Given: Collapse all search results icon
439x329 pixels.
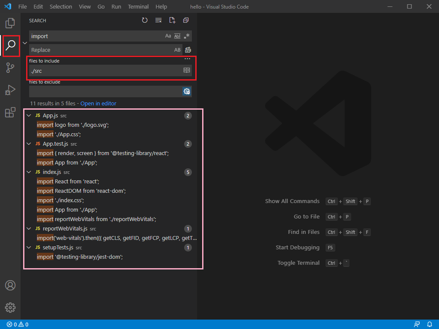Looking at the screenshot, I should click(185, 20).
